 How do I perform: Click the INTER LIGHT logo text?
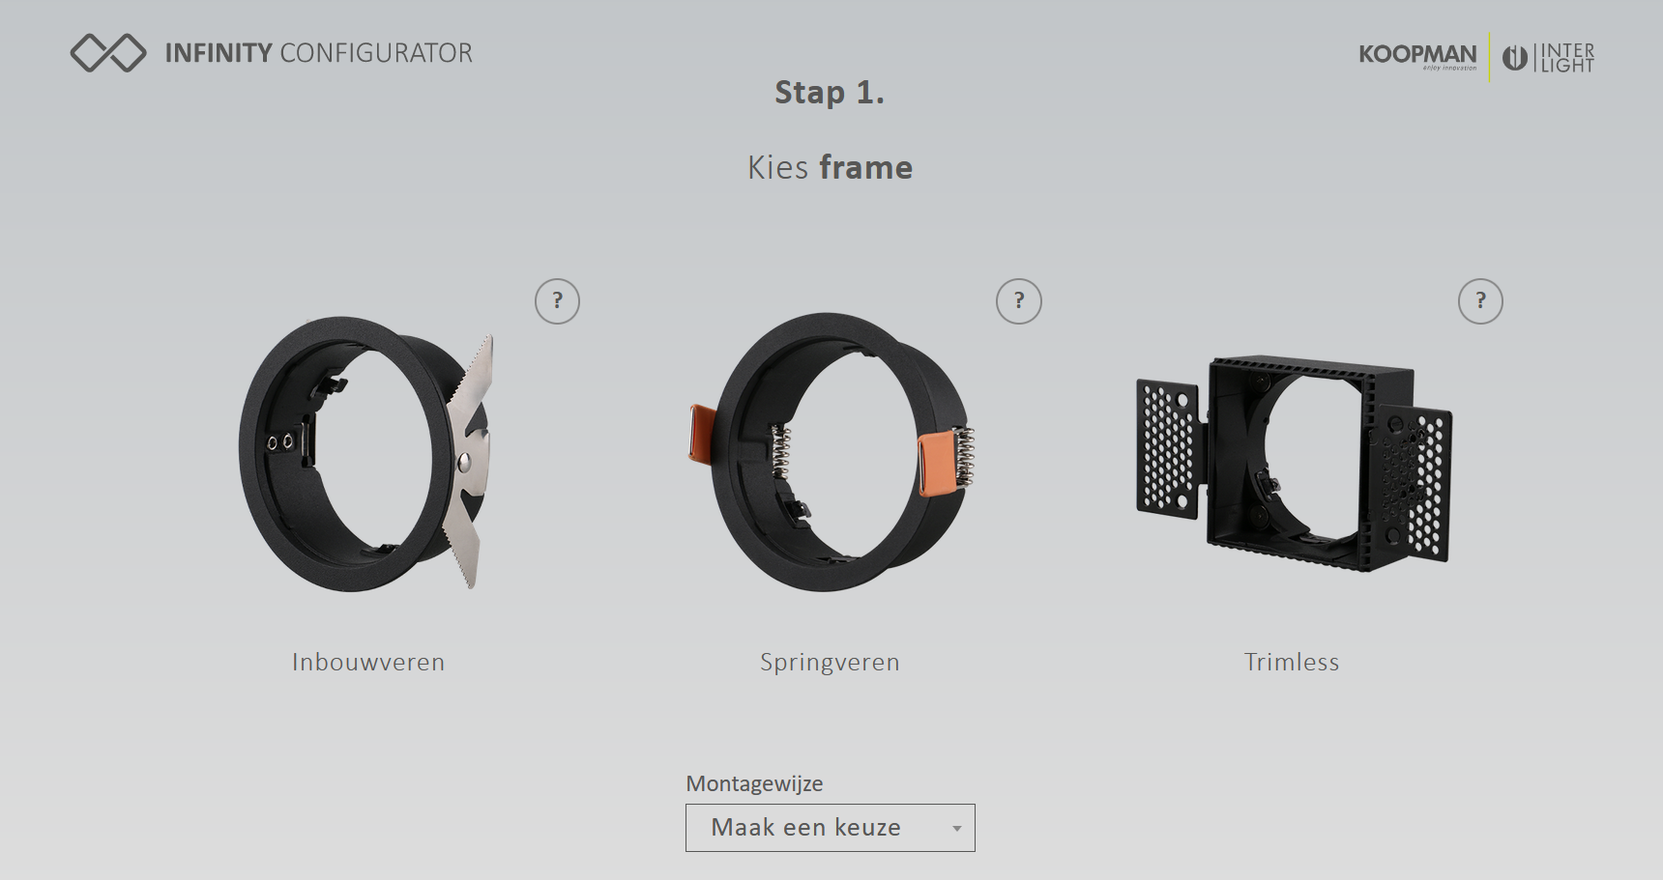click(x=1566, y=58)
